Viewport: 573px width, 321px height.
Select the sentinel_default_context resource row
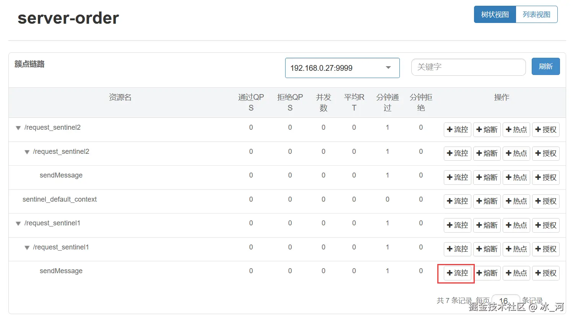pos(60,199)
